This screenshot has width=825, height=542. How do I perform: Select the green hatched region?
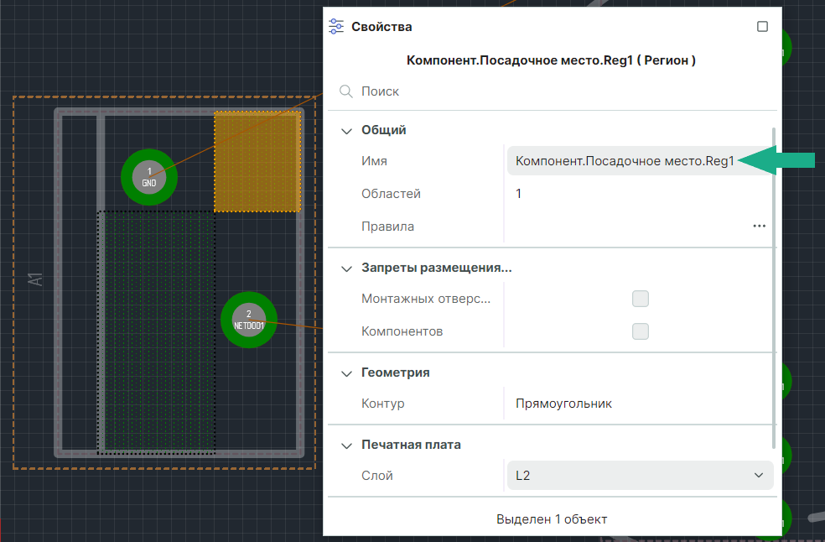(x=157, y=332)
